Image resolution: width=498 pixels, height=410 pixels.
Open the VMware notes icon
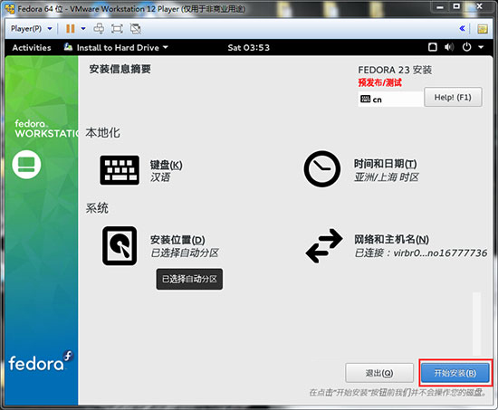(483, 29)
